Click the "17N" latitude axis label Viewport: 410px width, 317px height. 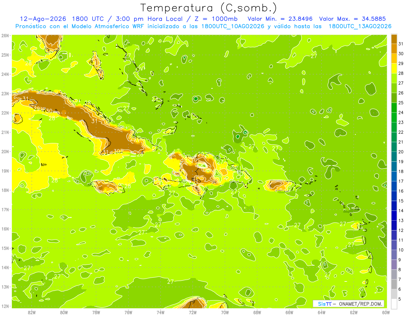point(5,209)
